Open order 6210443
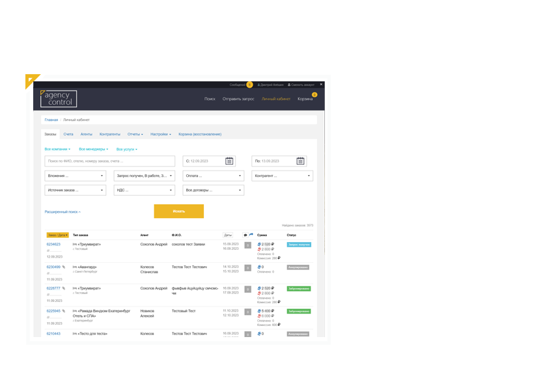The width and height of the screenshot is (560, 380). coord(53,334)
